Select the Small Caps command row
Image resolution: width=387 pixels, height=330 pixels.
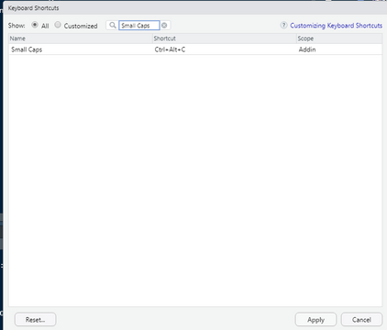pyautogui.click(x=195, y=49)
